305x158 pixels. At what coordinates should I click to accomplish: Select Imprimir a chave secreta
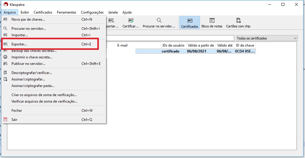point(54,57)
